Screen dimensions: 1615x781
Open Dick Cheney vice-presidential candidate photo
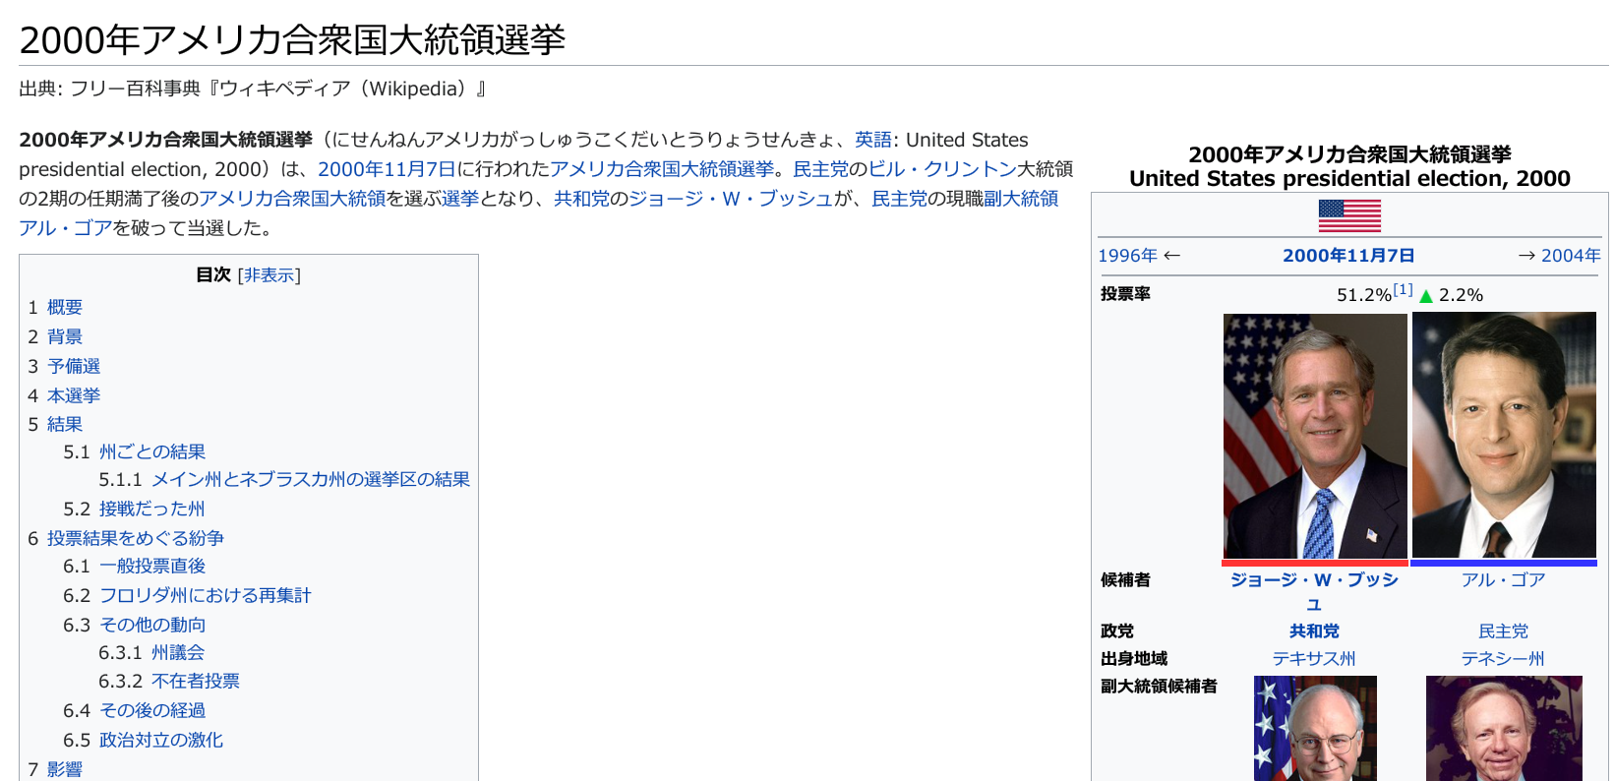tap(1315, 728)
